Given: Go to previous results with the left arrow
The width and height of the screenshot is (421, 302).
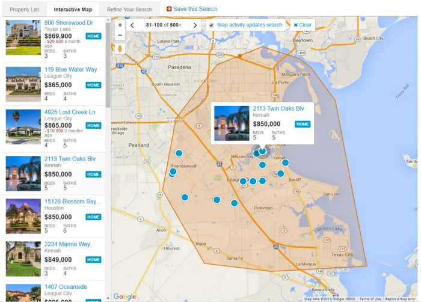Looking at the screenshot, I should (132, 25).
